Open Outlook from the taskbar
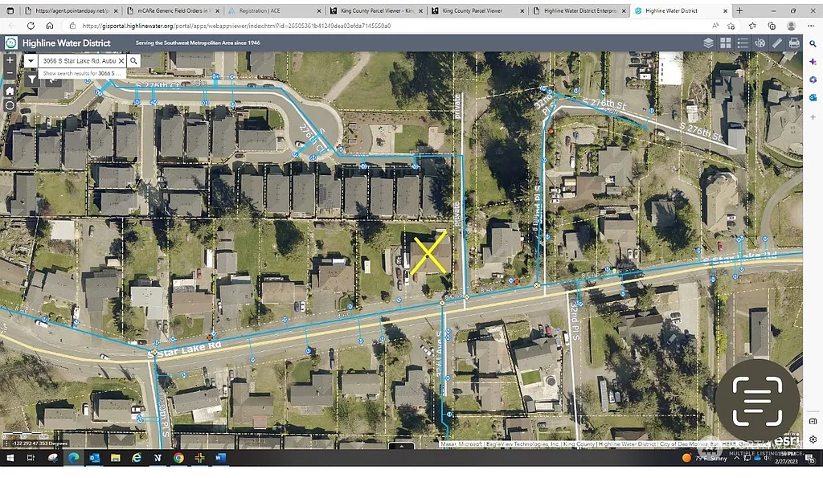Screen dimensions: 823x478 [95, 458]
